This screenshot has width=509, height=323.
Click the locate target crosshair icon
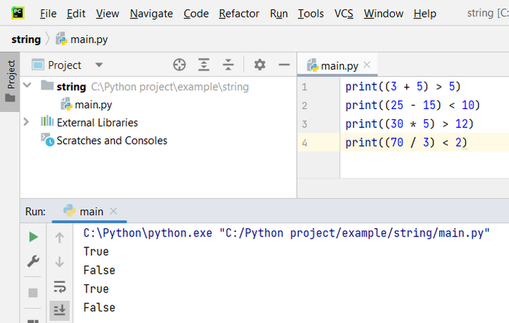180,65
